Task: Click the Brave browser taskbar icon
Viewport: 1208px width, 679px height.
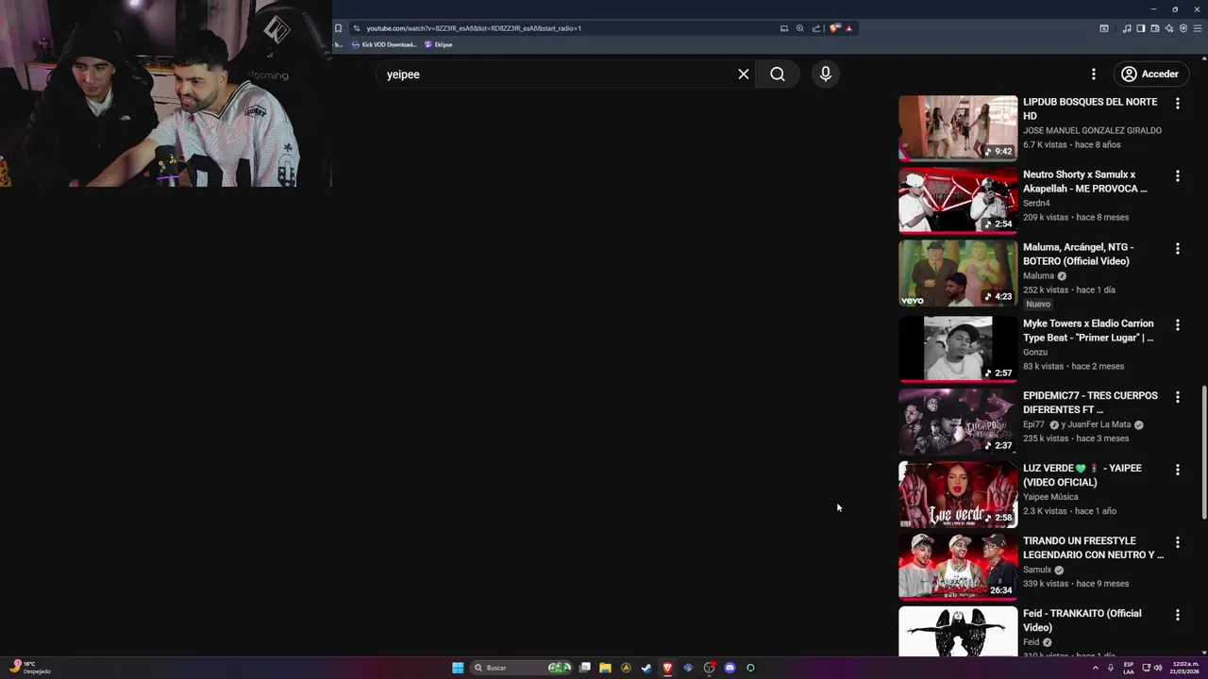Action: pyautogui.click(x=667, y=668)
